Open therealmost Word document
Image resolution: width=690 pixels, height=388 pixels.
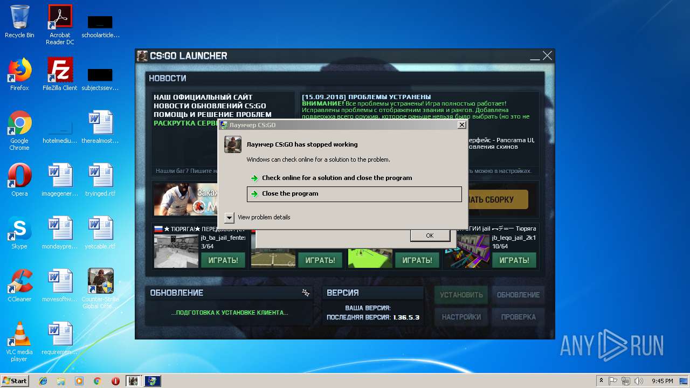pyautogui.click(x=100, y=127)
